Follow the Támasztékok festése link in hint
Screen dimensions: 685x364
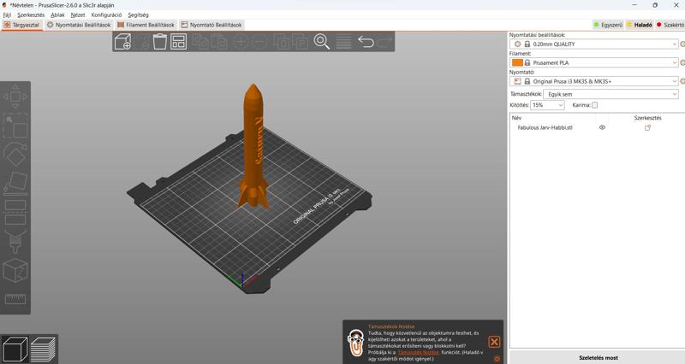coord(418,352)
